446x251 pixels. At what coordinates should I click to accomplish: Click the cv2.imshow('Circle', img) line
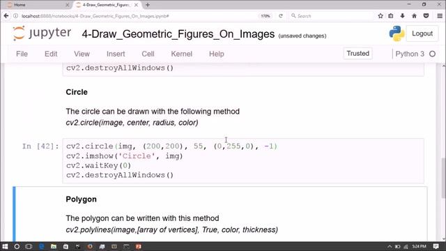(124, 156)
